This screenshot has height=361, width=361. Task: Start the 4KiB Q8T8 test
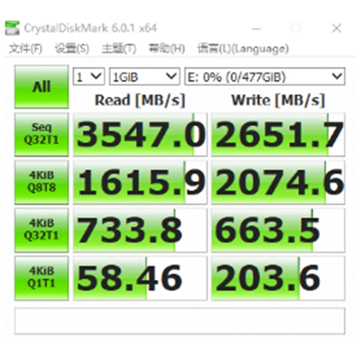pyautogui.click(x=42, y=182)
